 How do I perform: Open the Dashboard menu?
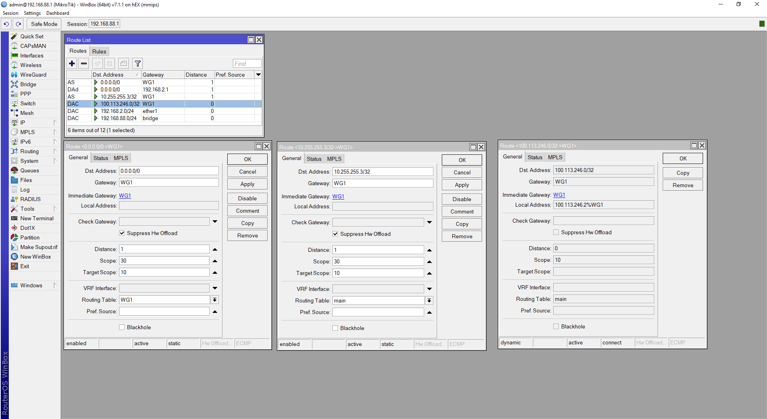(58, 13)
